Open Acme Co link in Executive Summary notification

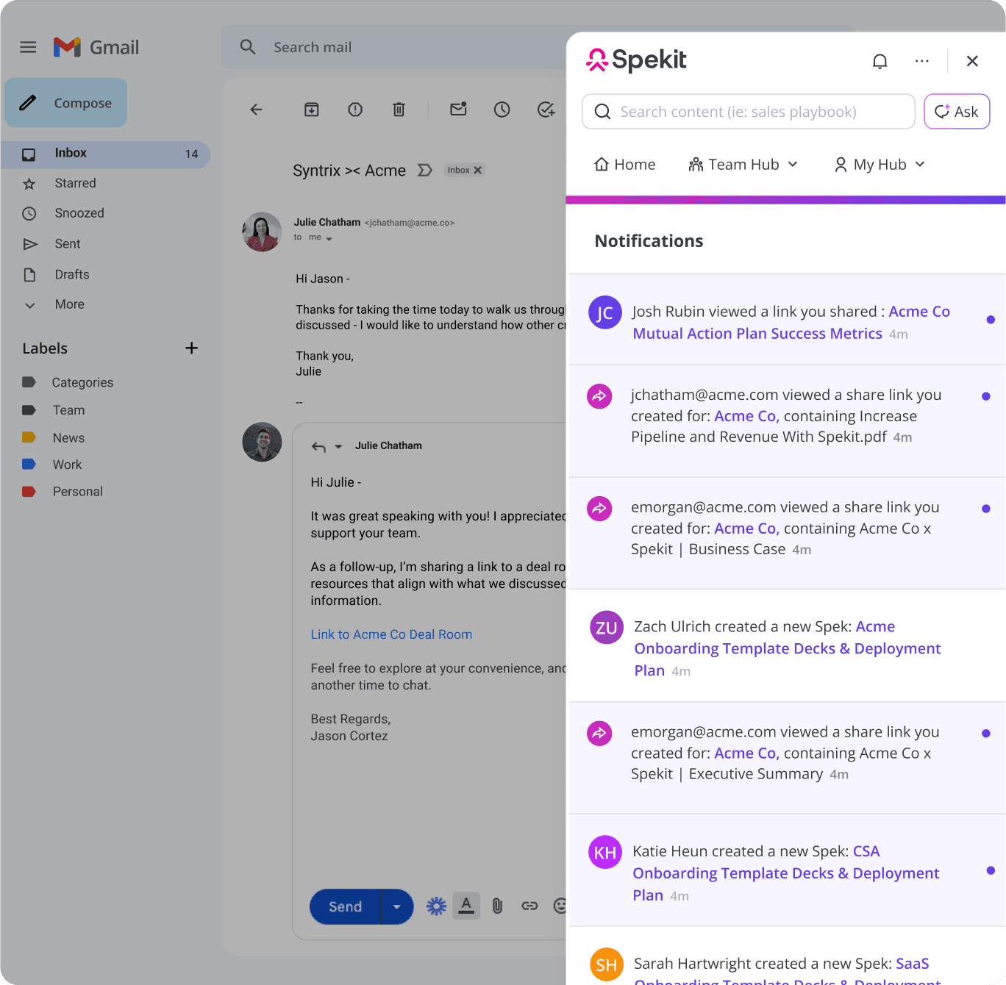point(746,753)
